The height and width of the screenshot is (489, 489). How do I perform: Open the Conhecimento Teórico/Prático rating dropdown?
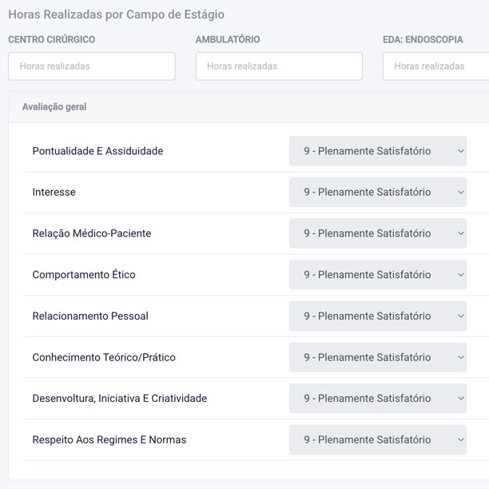[x=377, y=357]
